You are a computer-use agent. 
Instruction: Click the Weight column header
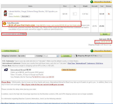(x=85, y=6)
